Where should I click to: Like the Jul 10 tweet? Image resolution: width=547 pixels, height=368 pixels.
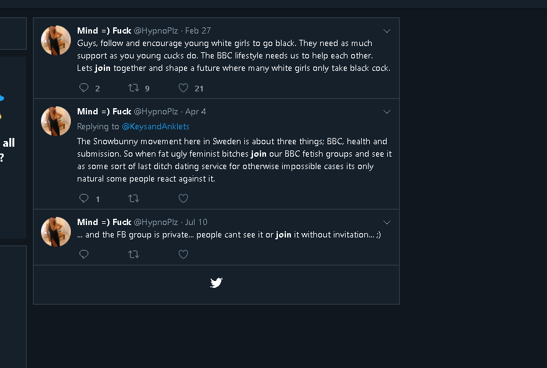(183, 254)
